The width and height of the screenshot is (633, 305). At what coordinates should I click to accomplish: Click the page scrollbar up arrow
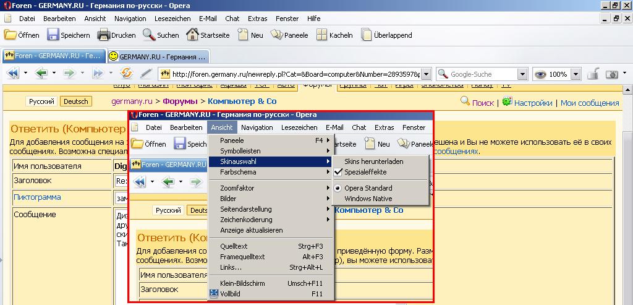coord(628,90)
